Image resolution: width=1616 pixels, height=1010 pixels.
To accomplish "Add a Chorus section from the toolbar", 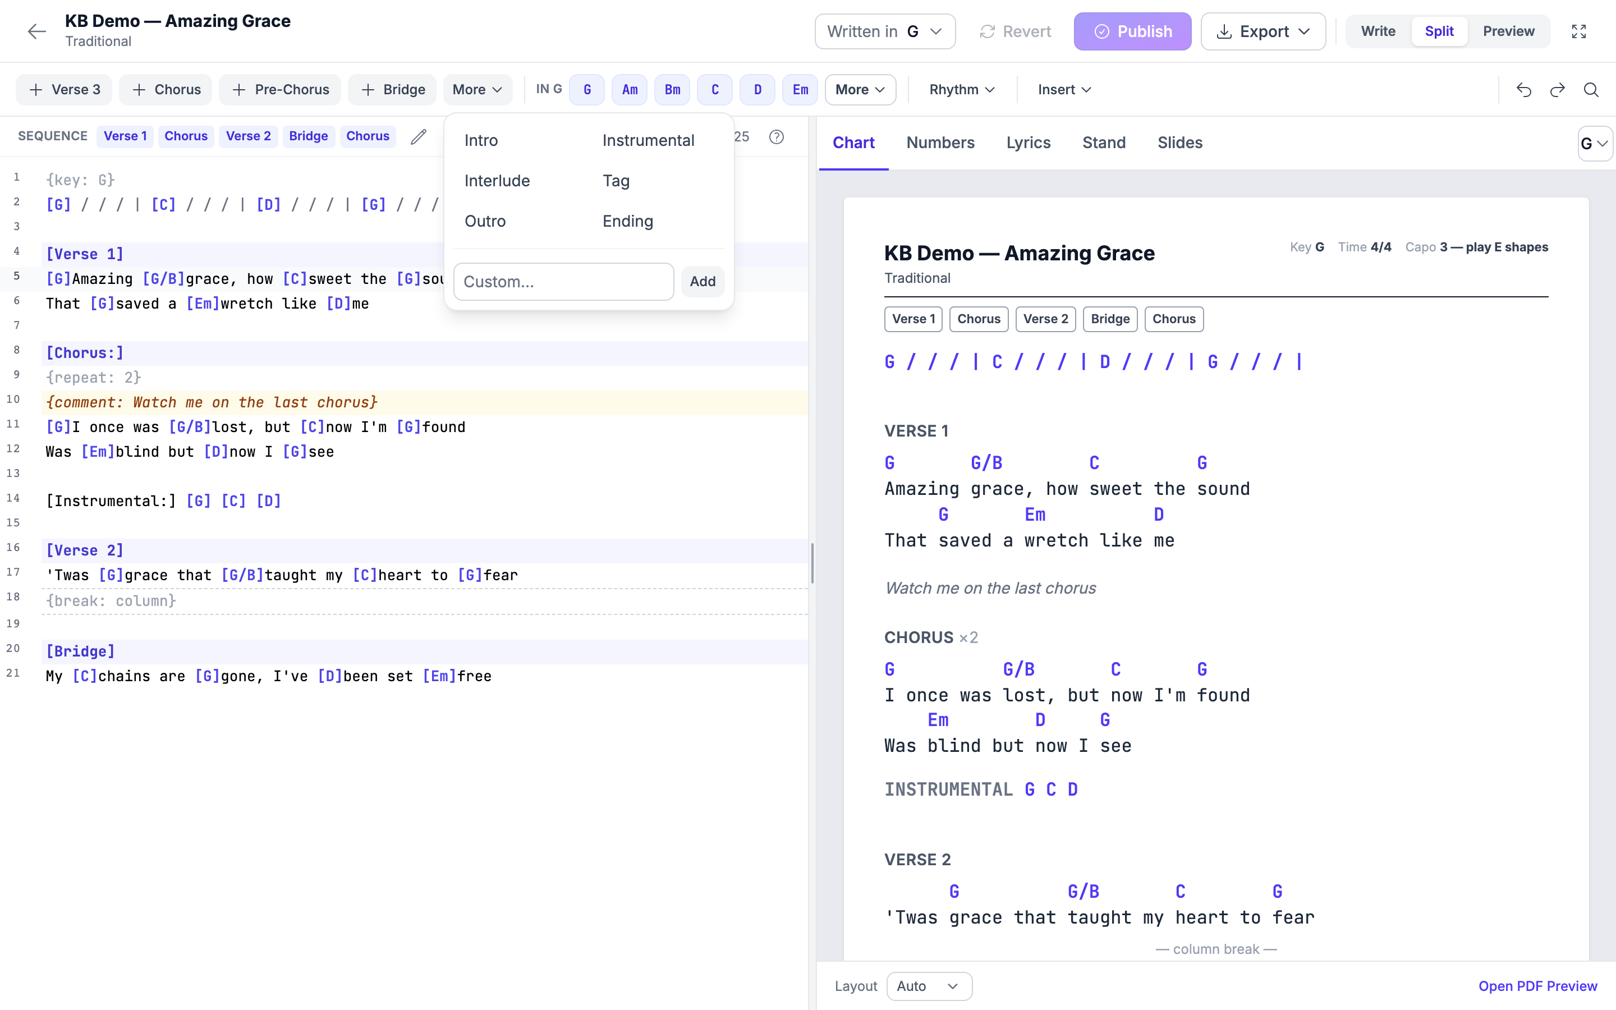I will (x=166, y=90).
